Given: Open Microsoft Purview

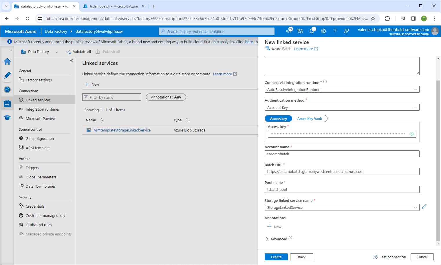Looking at the screenshot, I should 41,118.
